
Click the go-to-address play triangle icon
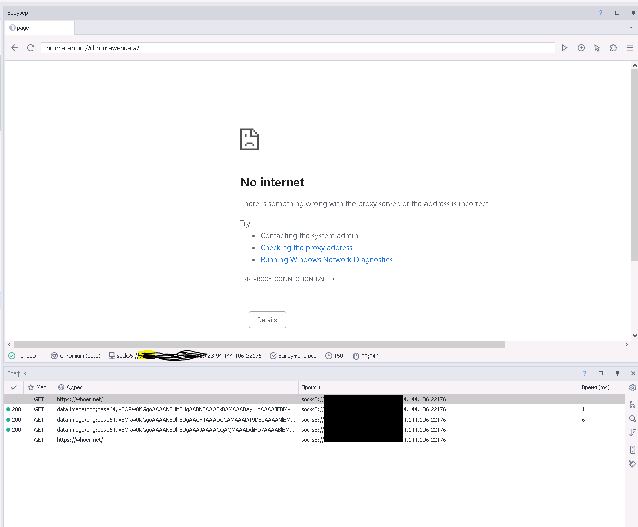pyautogui.click(x=564, y=48)
